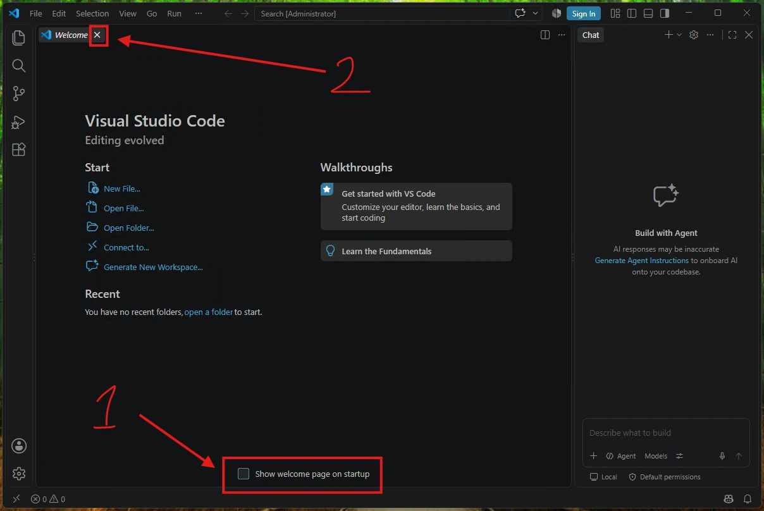Click the Copilot chat icon in title bar
764x511 pixels.
[521, 13]
